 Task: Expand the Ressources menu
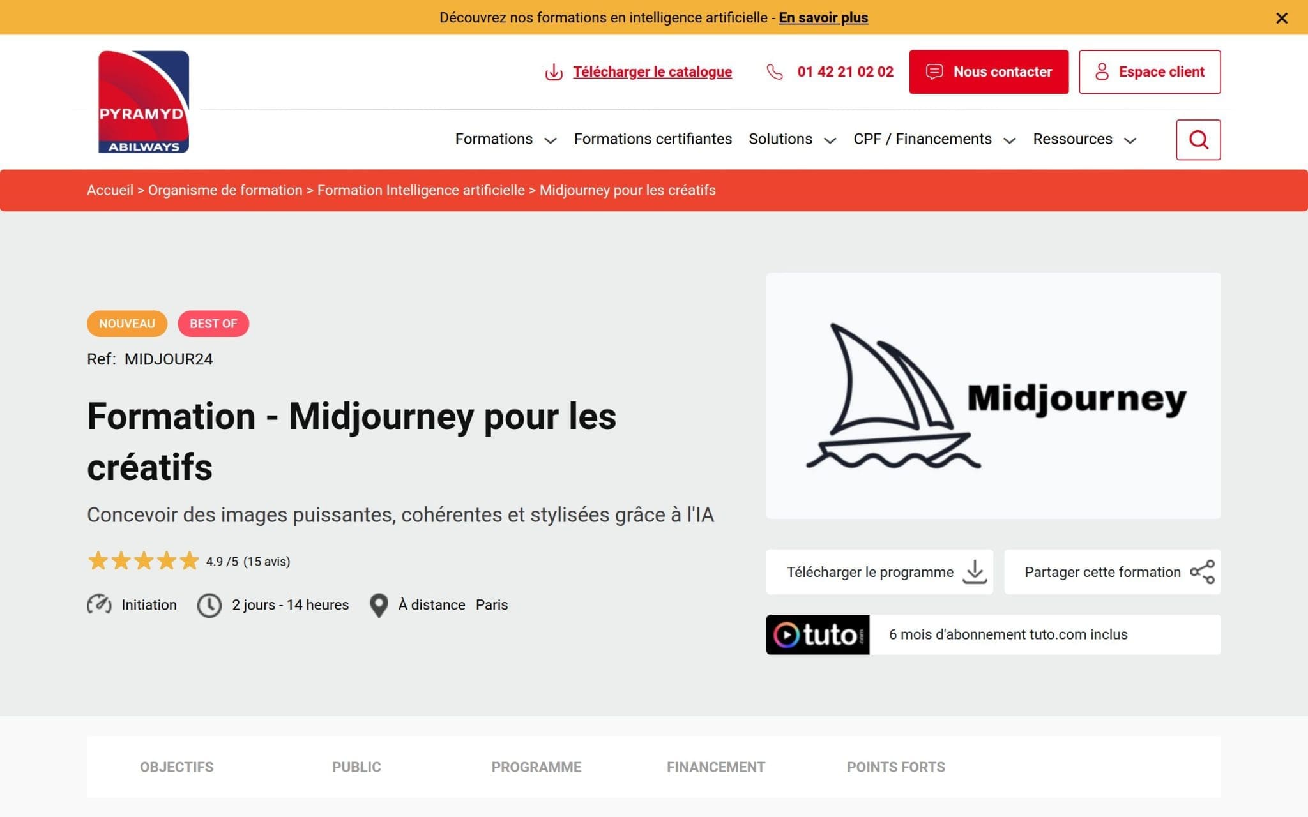pyautogui.click(x=1084, y=139)
